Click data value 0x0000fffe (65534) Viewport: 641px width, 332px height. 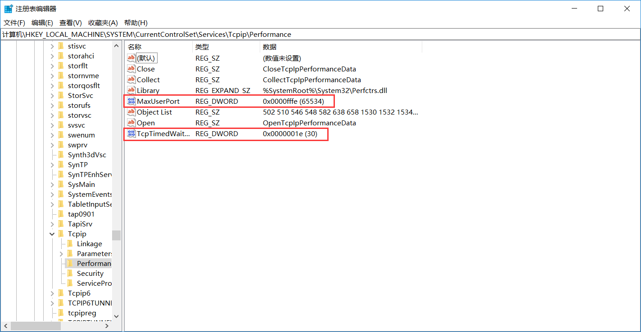pos(293,101)
